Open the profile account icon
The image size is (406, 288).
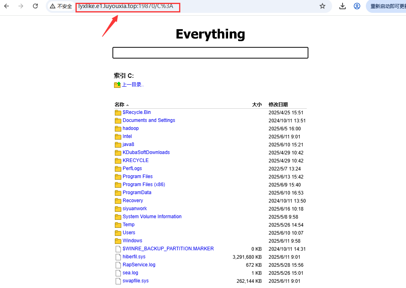tap(357, 6)
